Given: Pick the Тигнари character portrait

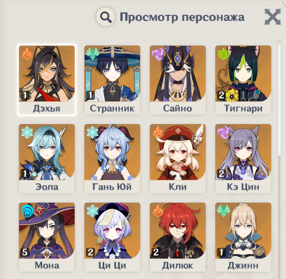Looking at the screenshot, I should pos(243,74).
